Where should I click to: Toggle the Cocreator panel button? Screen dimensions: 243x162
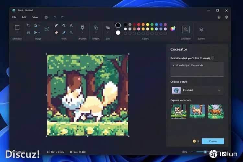pos(186,29)
